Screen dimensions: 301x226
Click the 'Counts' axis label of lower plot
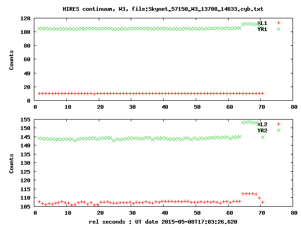pos(11,163)
